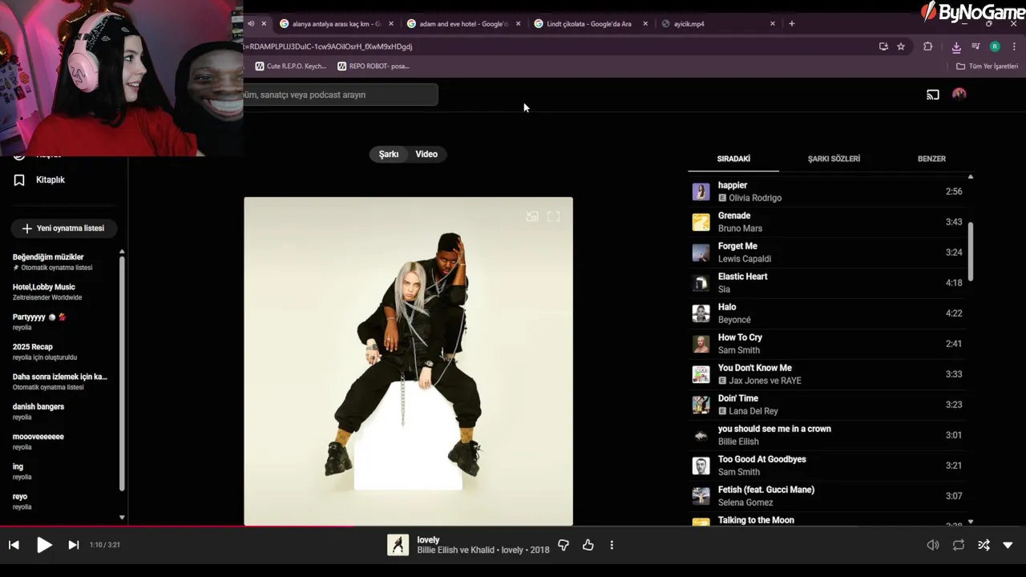
Task: Open the REPO ROBOT bookmark
Action: 374,67
